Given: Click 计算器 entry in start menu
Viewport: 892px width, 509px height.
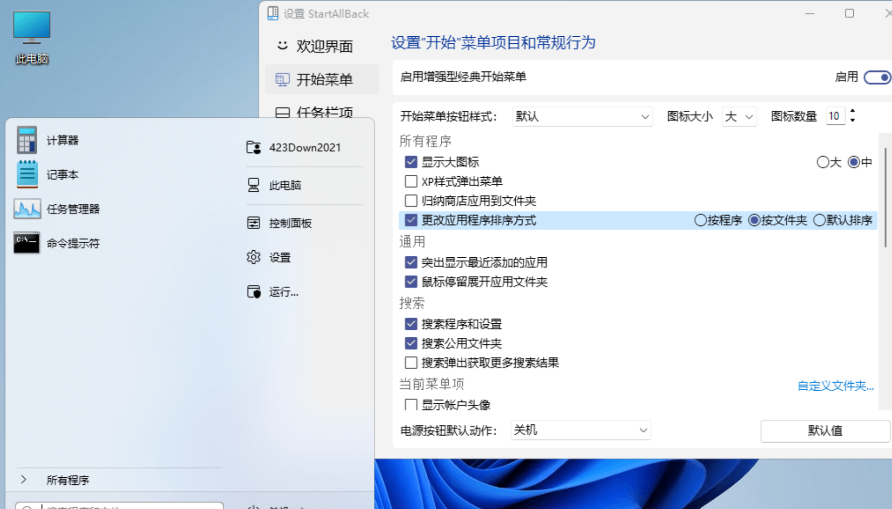Looking at the screenshot, I should 62,140.
